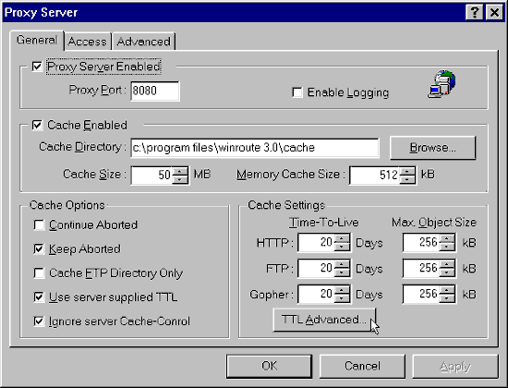Check the Continue Aborted option
Image resolution: width=508 pixels, height=388 pixels.
[x=39, y=224]
